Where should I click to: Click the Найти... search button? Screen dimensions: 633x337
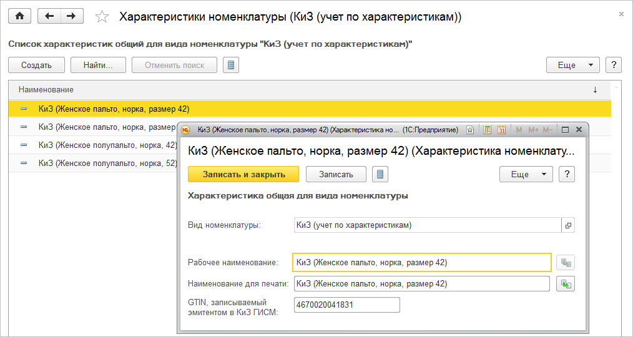pos(98,65)
